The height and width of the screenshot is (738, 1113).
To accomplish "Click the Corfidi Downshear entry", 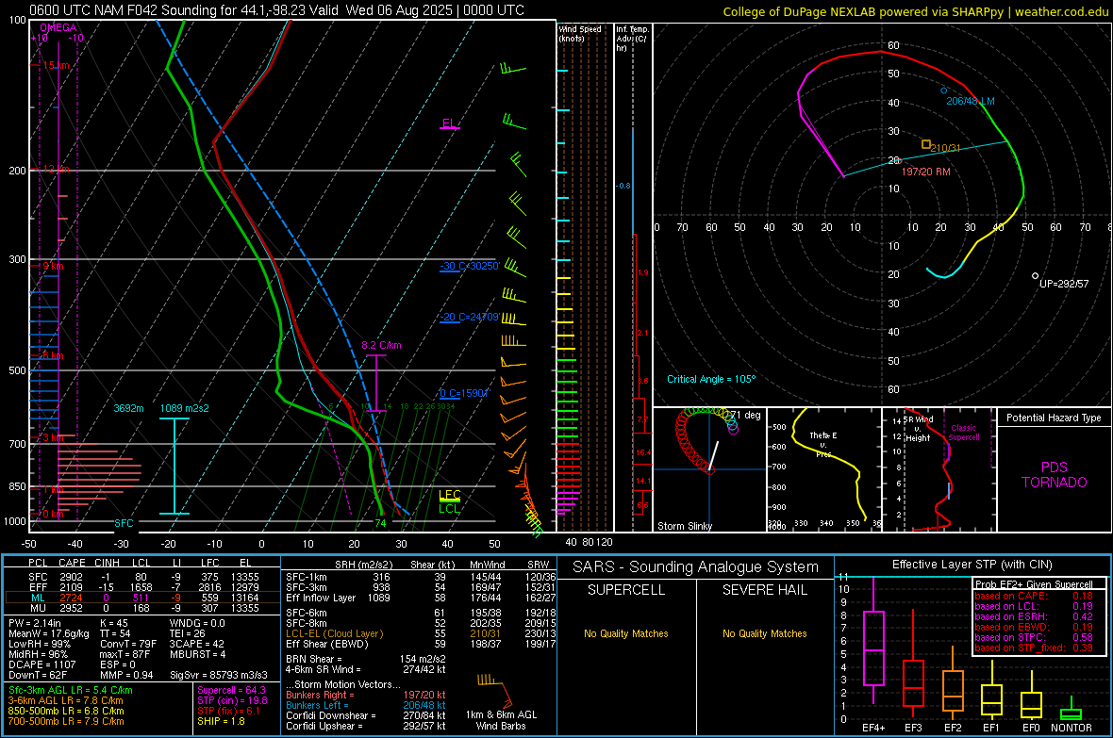I will click(x=366, y=715).
